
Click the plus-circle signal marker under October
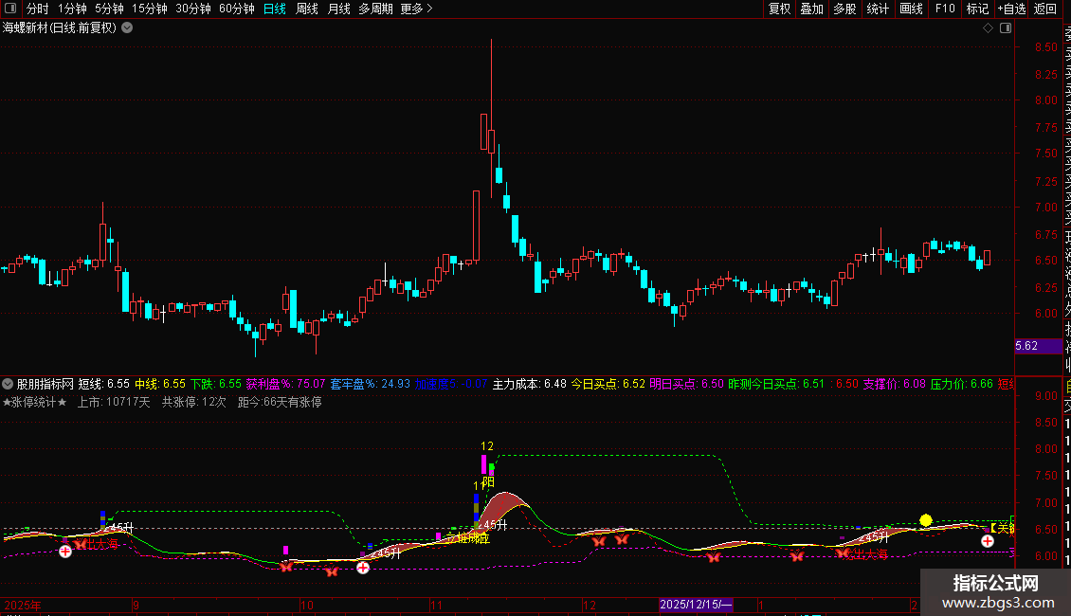[x=363, y=568]
